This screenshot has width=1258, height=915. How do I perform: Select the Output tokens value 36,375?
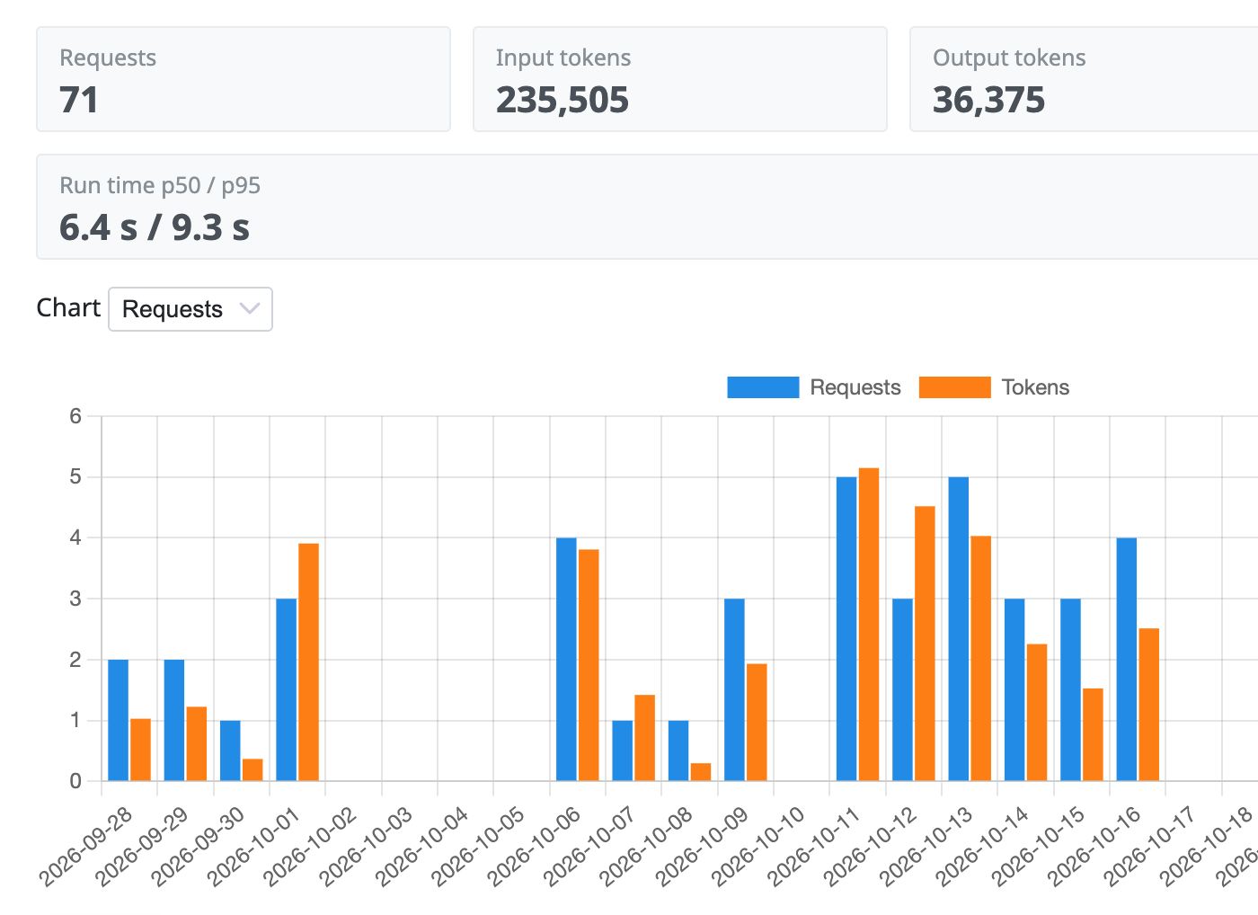pos(989,100)
